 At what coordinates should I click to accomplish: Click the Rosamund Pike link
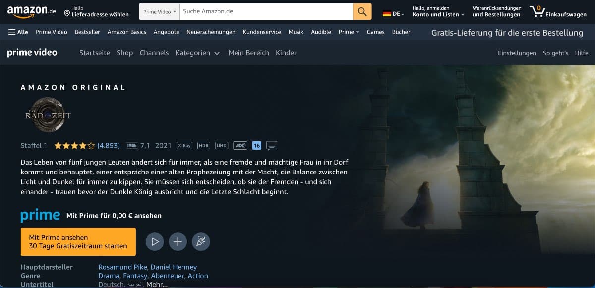(123, 267)
